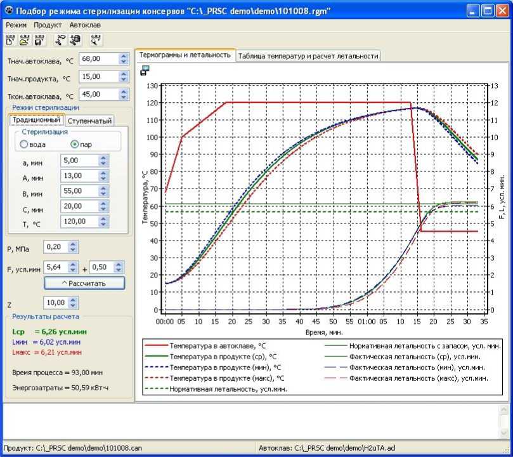Switch to the Ступенчатый tab

(x=89, y=121)
